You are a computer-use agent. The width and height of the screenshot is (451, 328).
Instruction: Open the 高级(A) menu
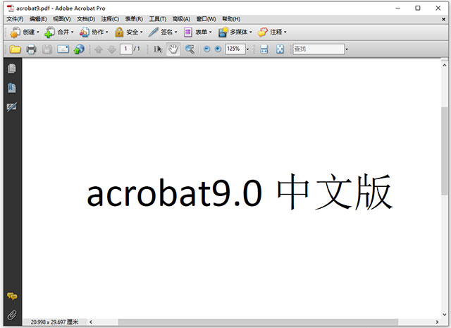point(181,19)
